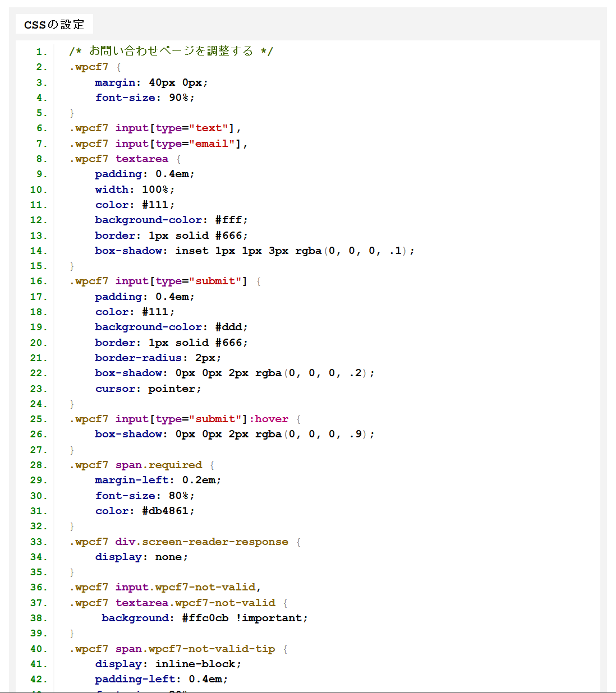Click 'background-color: #fff;' on line 12
The image size is (616, 693).
tap(171, 220)
